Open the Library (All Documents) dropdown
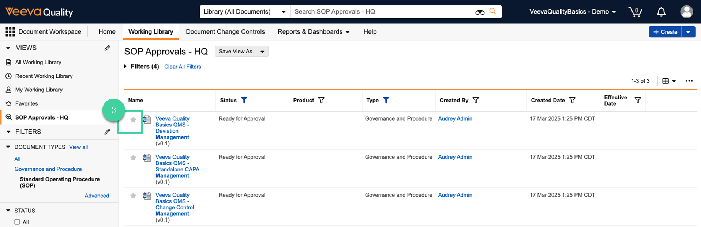Viewport: 701px width, 227px height. click(x=245, y=12)
